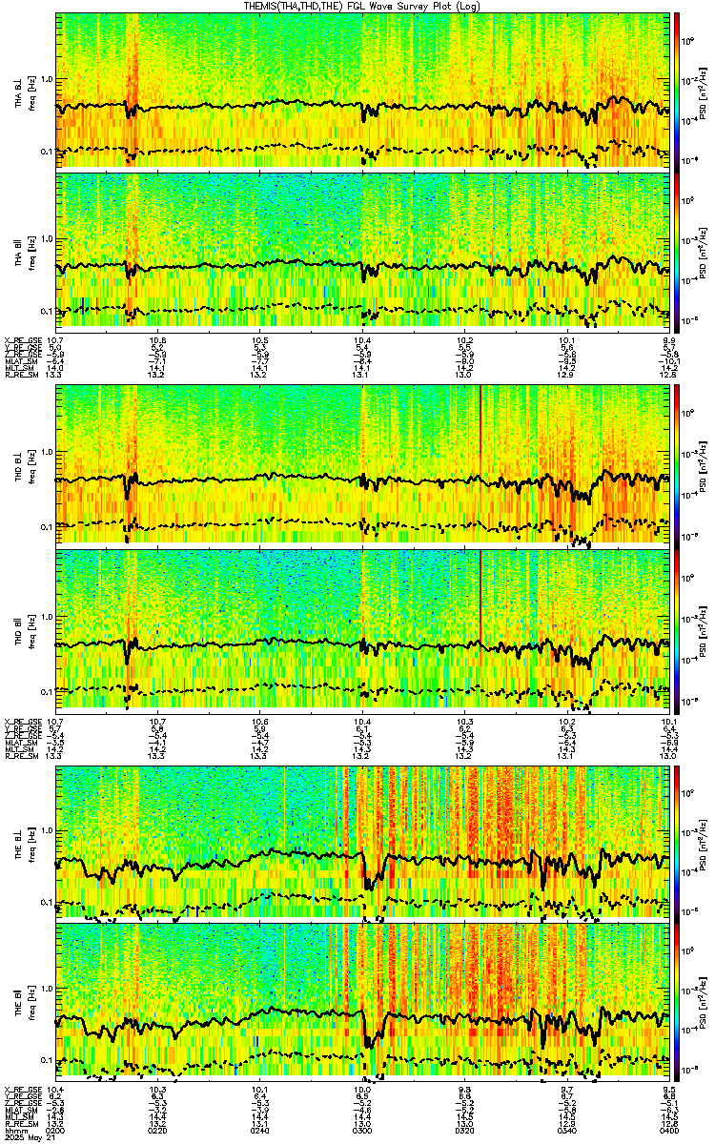Click the '1.0' frequency tick on THD B⊥ axis
The width and height of the screenshot is (715, 1144).
tap(46, 452)
